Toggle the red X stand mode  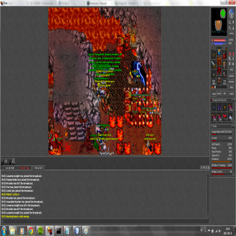point(230,54)
